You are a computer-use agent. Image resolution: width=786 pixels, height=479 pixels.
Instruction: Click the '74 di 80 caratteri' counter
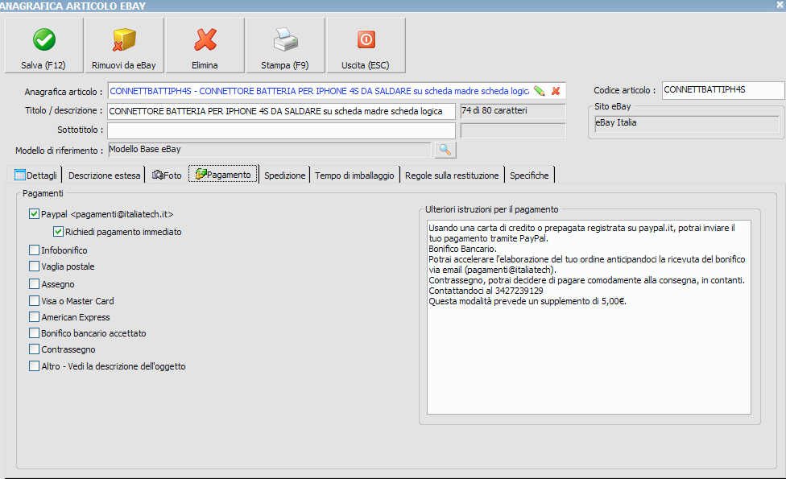513,111
